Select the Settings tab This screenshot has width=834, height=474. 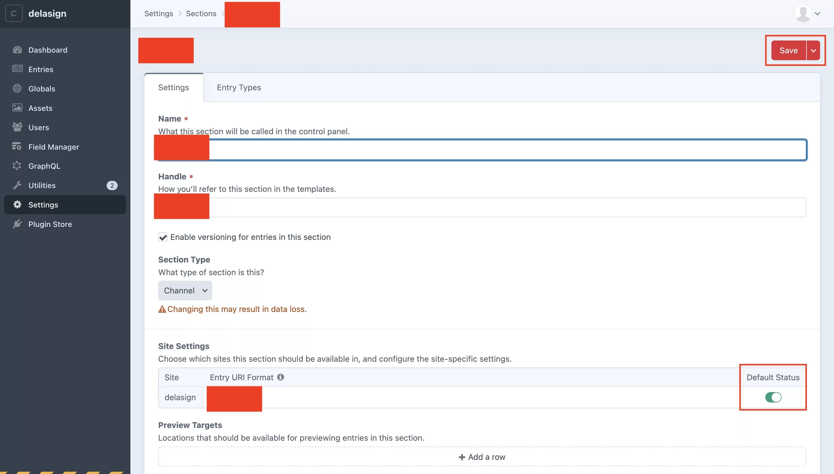coord(174,87)
